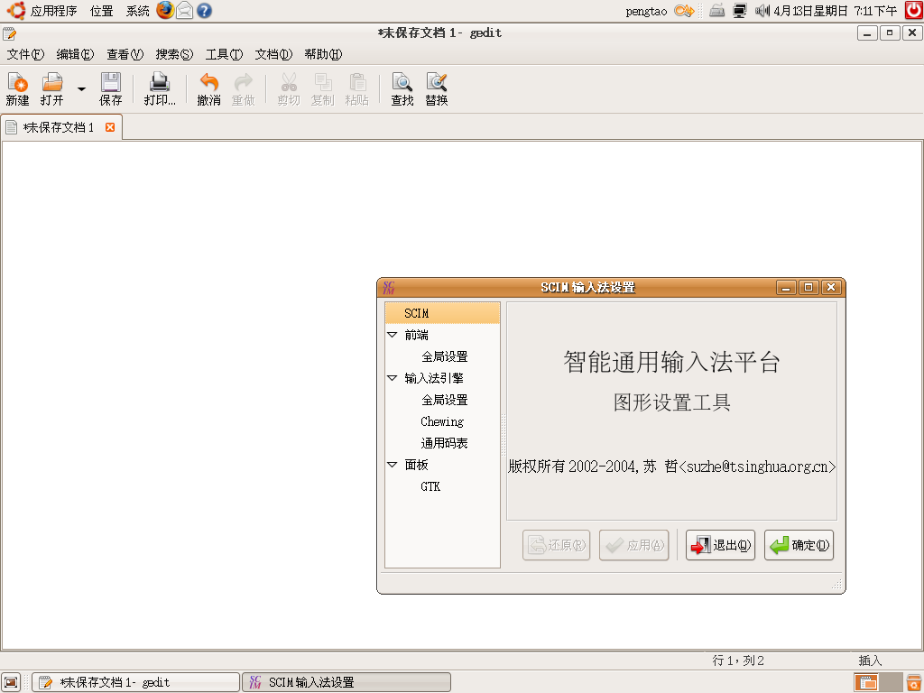Click the 打开 (Open) toolbar icon
The height and width of the screenshot is (693, 924).
click(51, 89)
